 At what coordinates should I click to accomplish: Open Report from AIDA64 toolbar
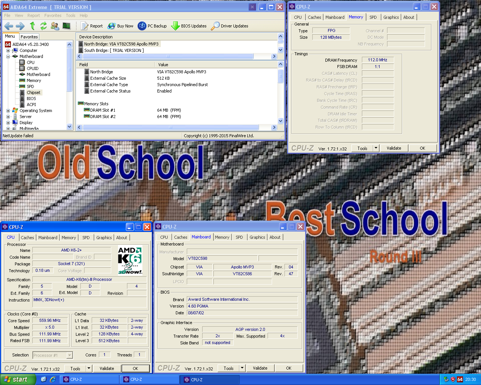pos(92,26)
